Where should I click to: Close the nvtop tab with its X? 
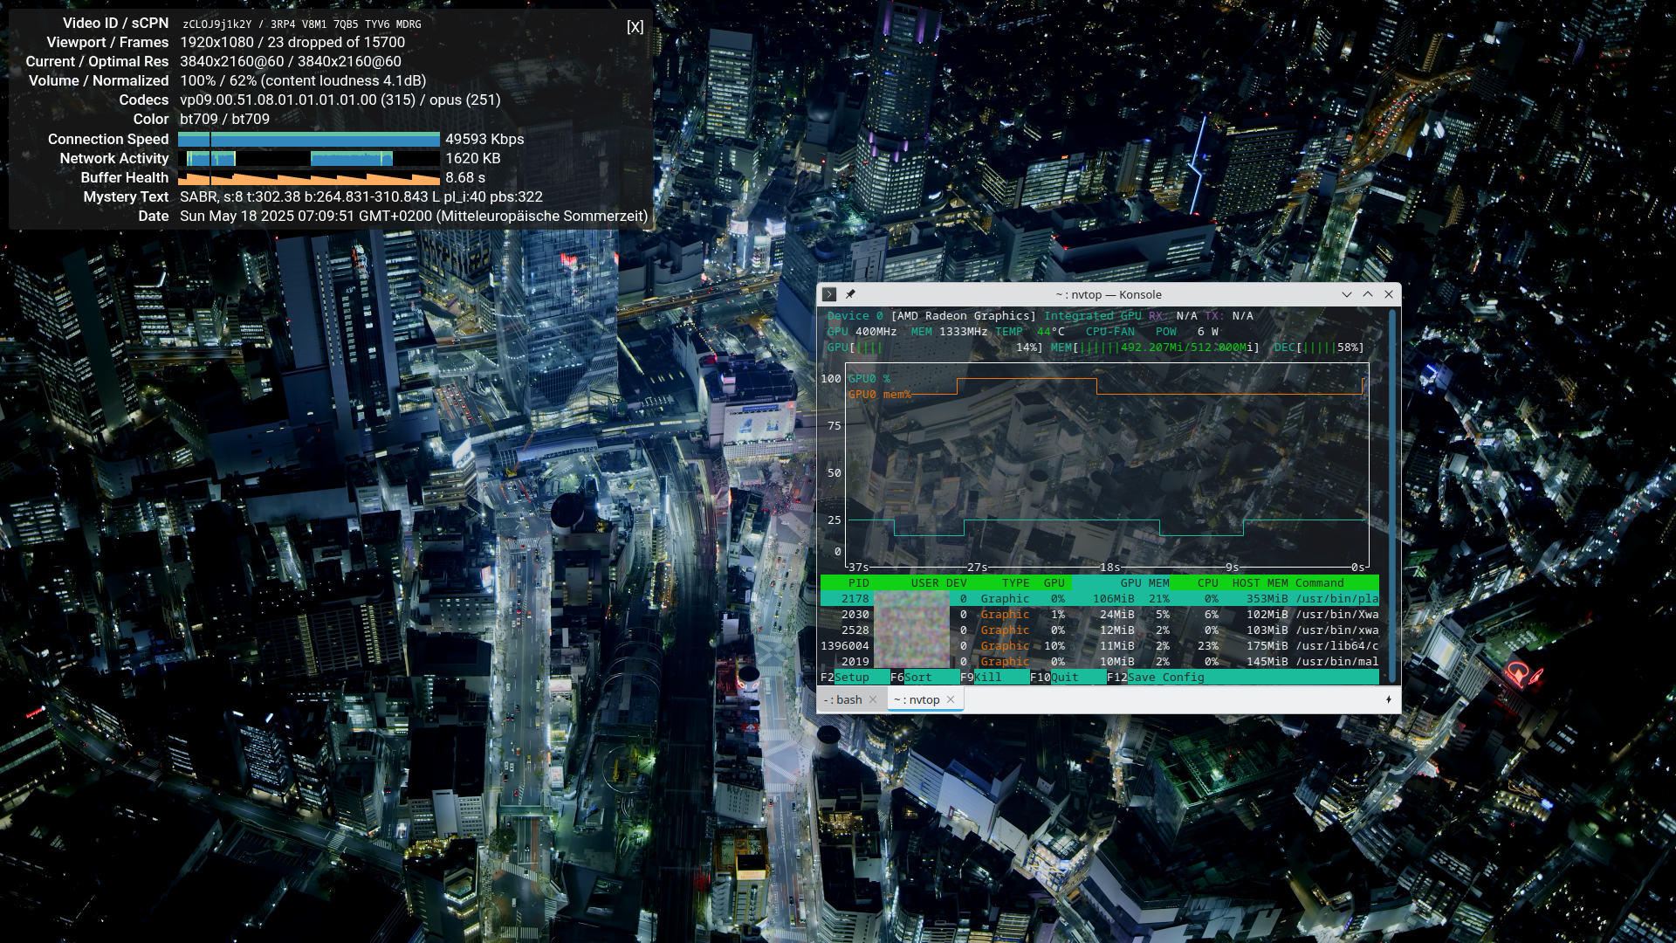(x=951, y=700)
